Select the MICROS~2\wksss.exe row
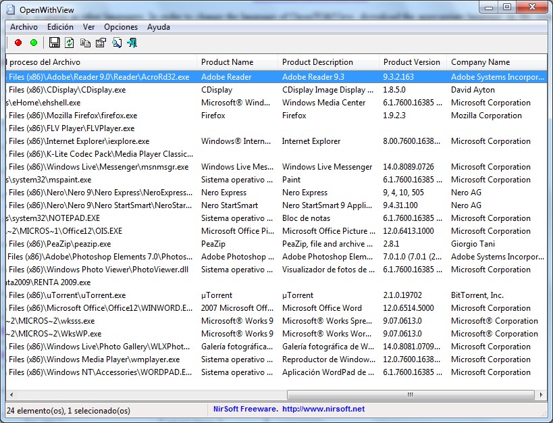The height and width of the screenshot is (423, 553). click(x=276, y=320)
